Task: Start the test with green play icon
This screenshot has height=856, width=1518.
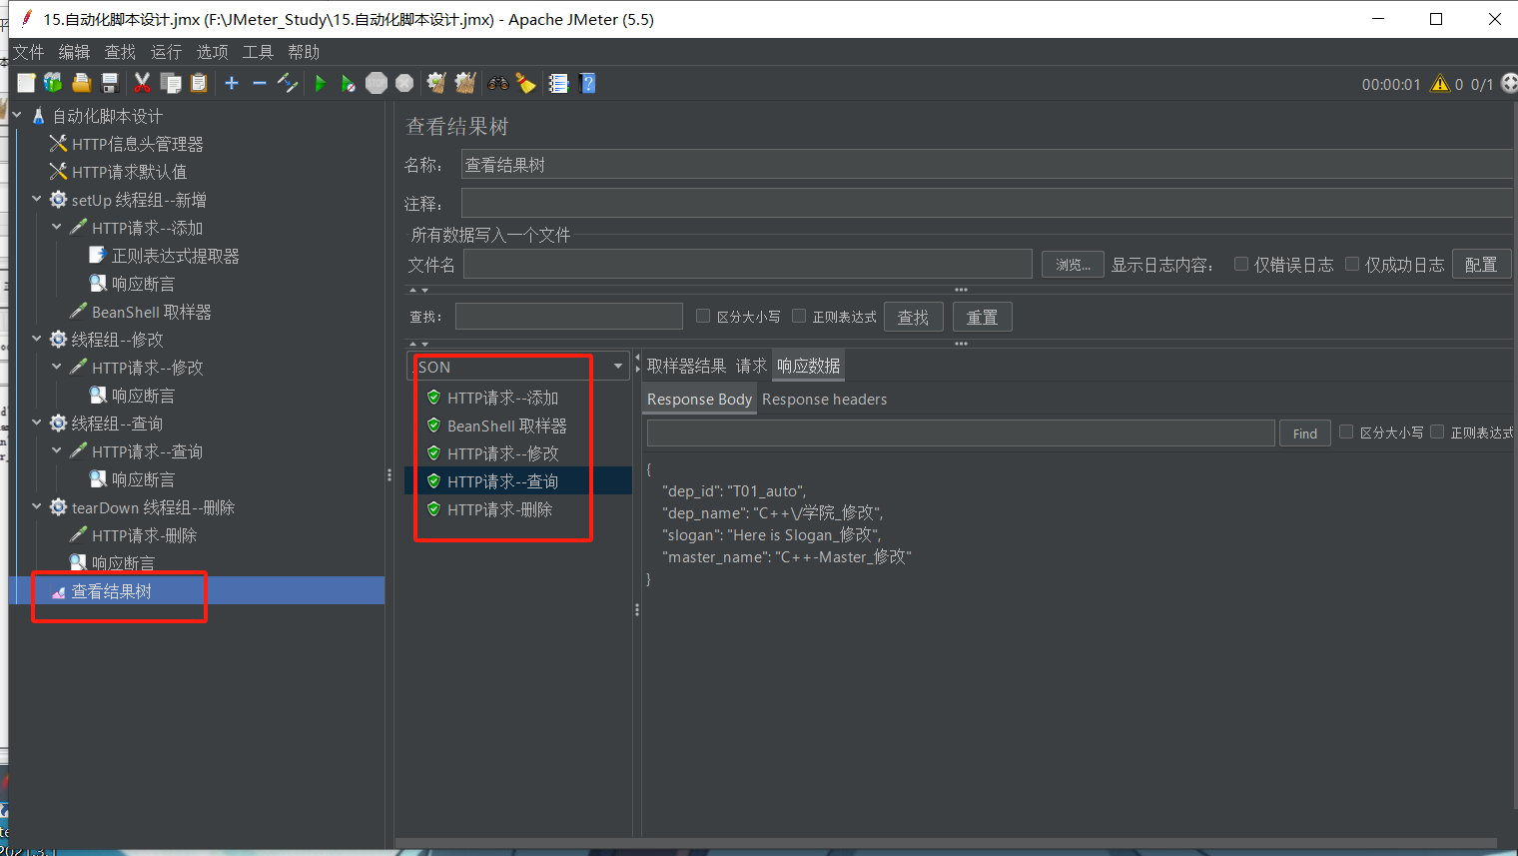Action: pyautogui.click(x=321, y=83)
